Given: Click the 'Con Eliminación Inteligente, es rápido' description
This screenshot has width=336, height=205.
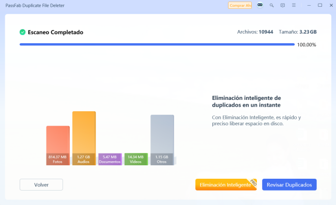Looking at the screenshot, I should pos(256,121).
